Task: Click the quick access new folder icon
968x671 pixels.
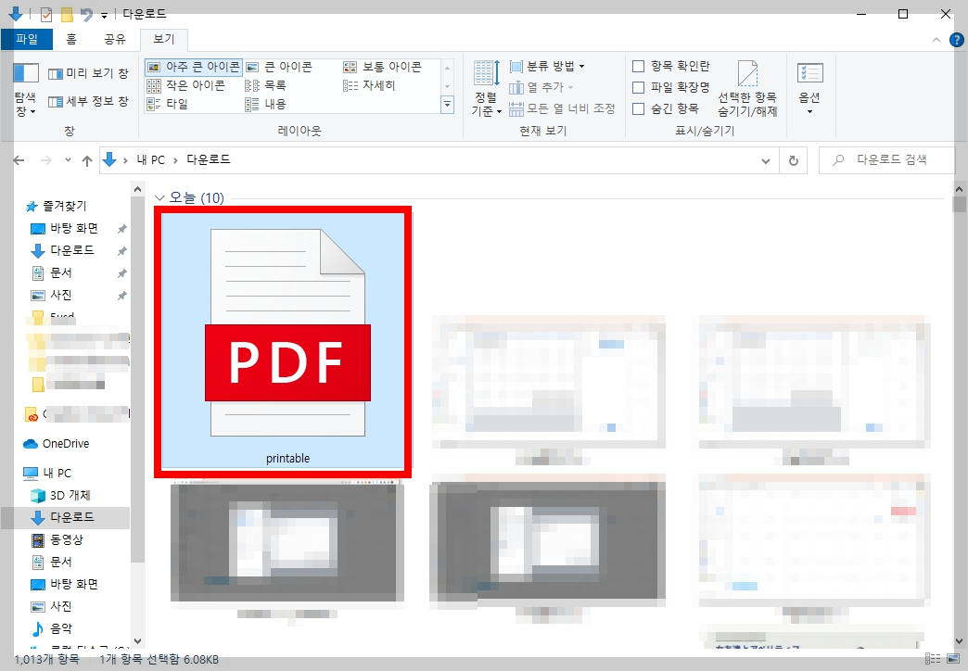Action: point(67,14)
